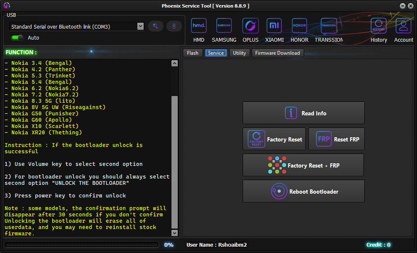This screenshot has height=253, width=417.
Task: Open the SAMSUNG brand section
Action: [224, 30]
